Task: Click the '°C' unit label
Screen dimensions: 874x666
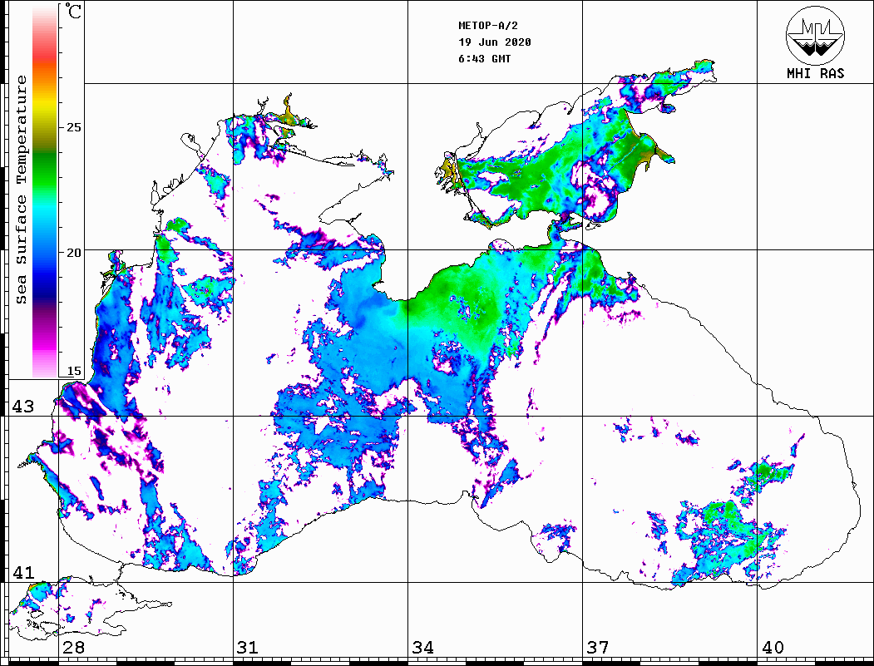Action: click(73, 11)
